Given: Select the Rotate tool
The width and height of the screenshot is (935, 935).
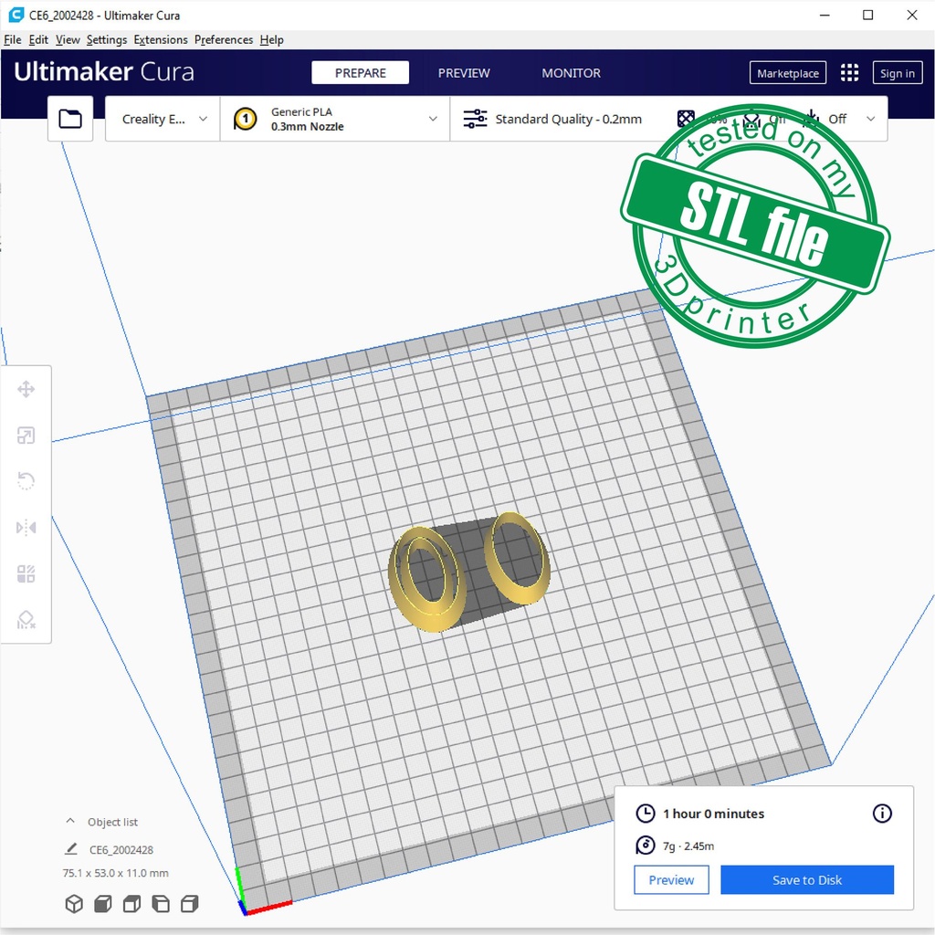Looking at the screenshot, I should pyautogui.click(x=26, y=481).
